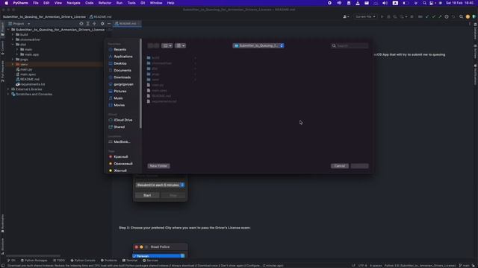Open the Tools menu
The width and height of the screenshot is (478, 268).
(131, 3)
